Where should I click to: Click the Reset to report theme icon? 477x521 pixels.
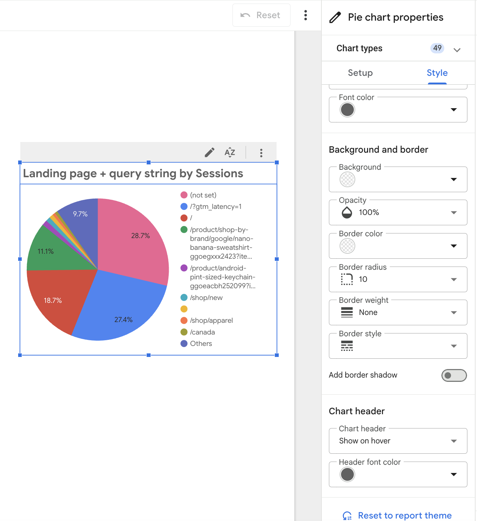347,516
